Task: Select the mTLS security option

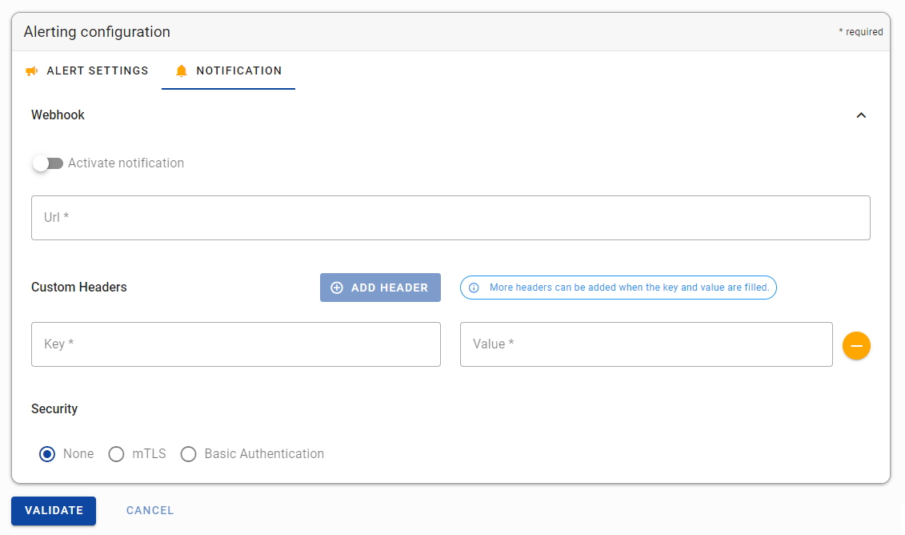Action: point(116,454)
